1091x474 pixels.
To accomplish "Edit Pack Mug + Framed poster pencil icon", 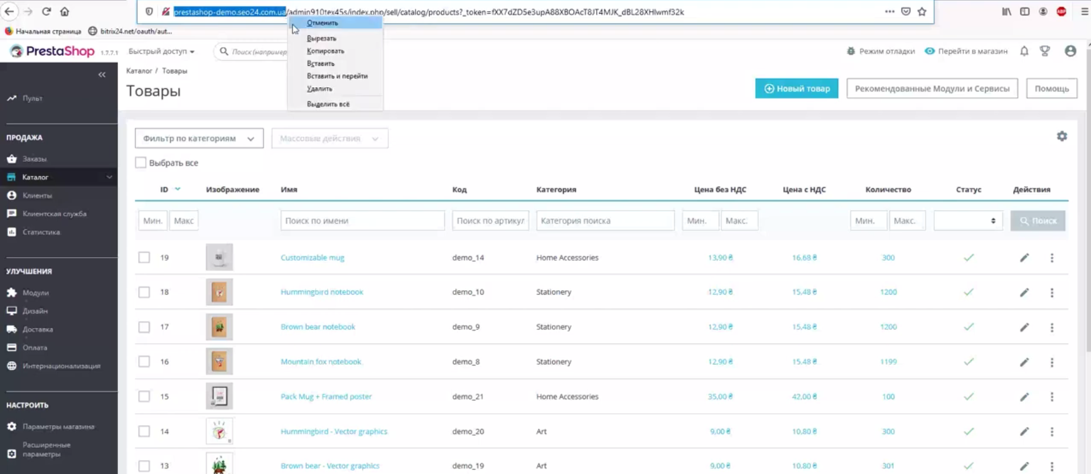I will pyautogui.click(x=1024, y=397).
